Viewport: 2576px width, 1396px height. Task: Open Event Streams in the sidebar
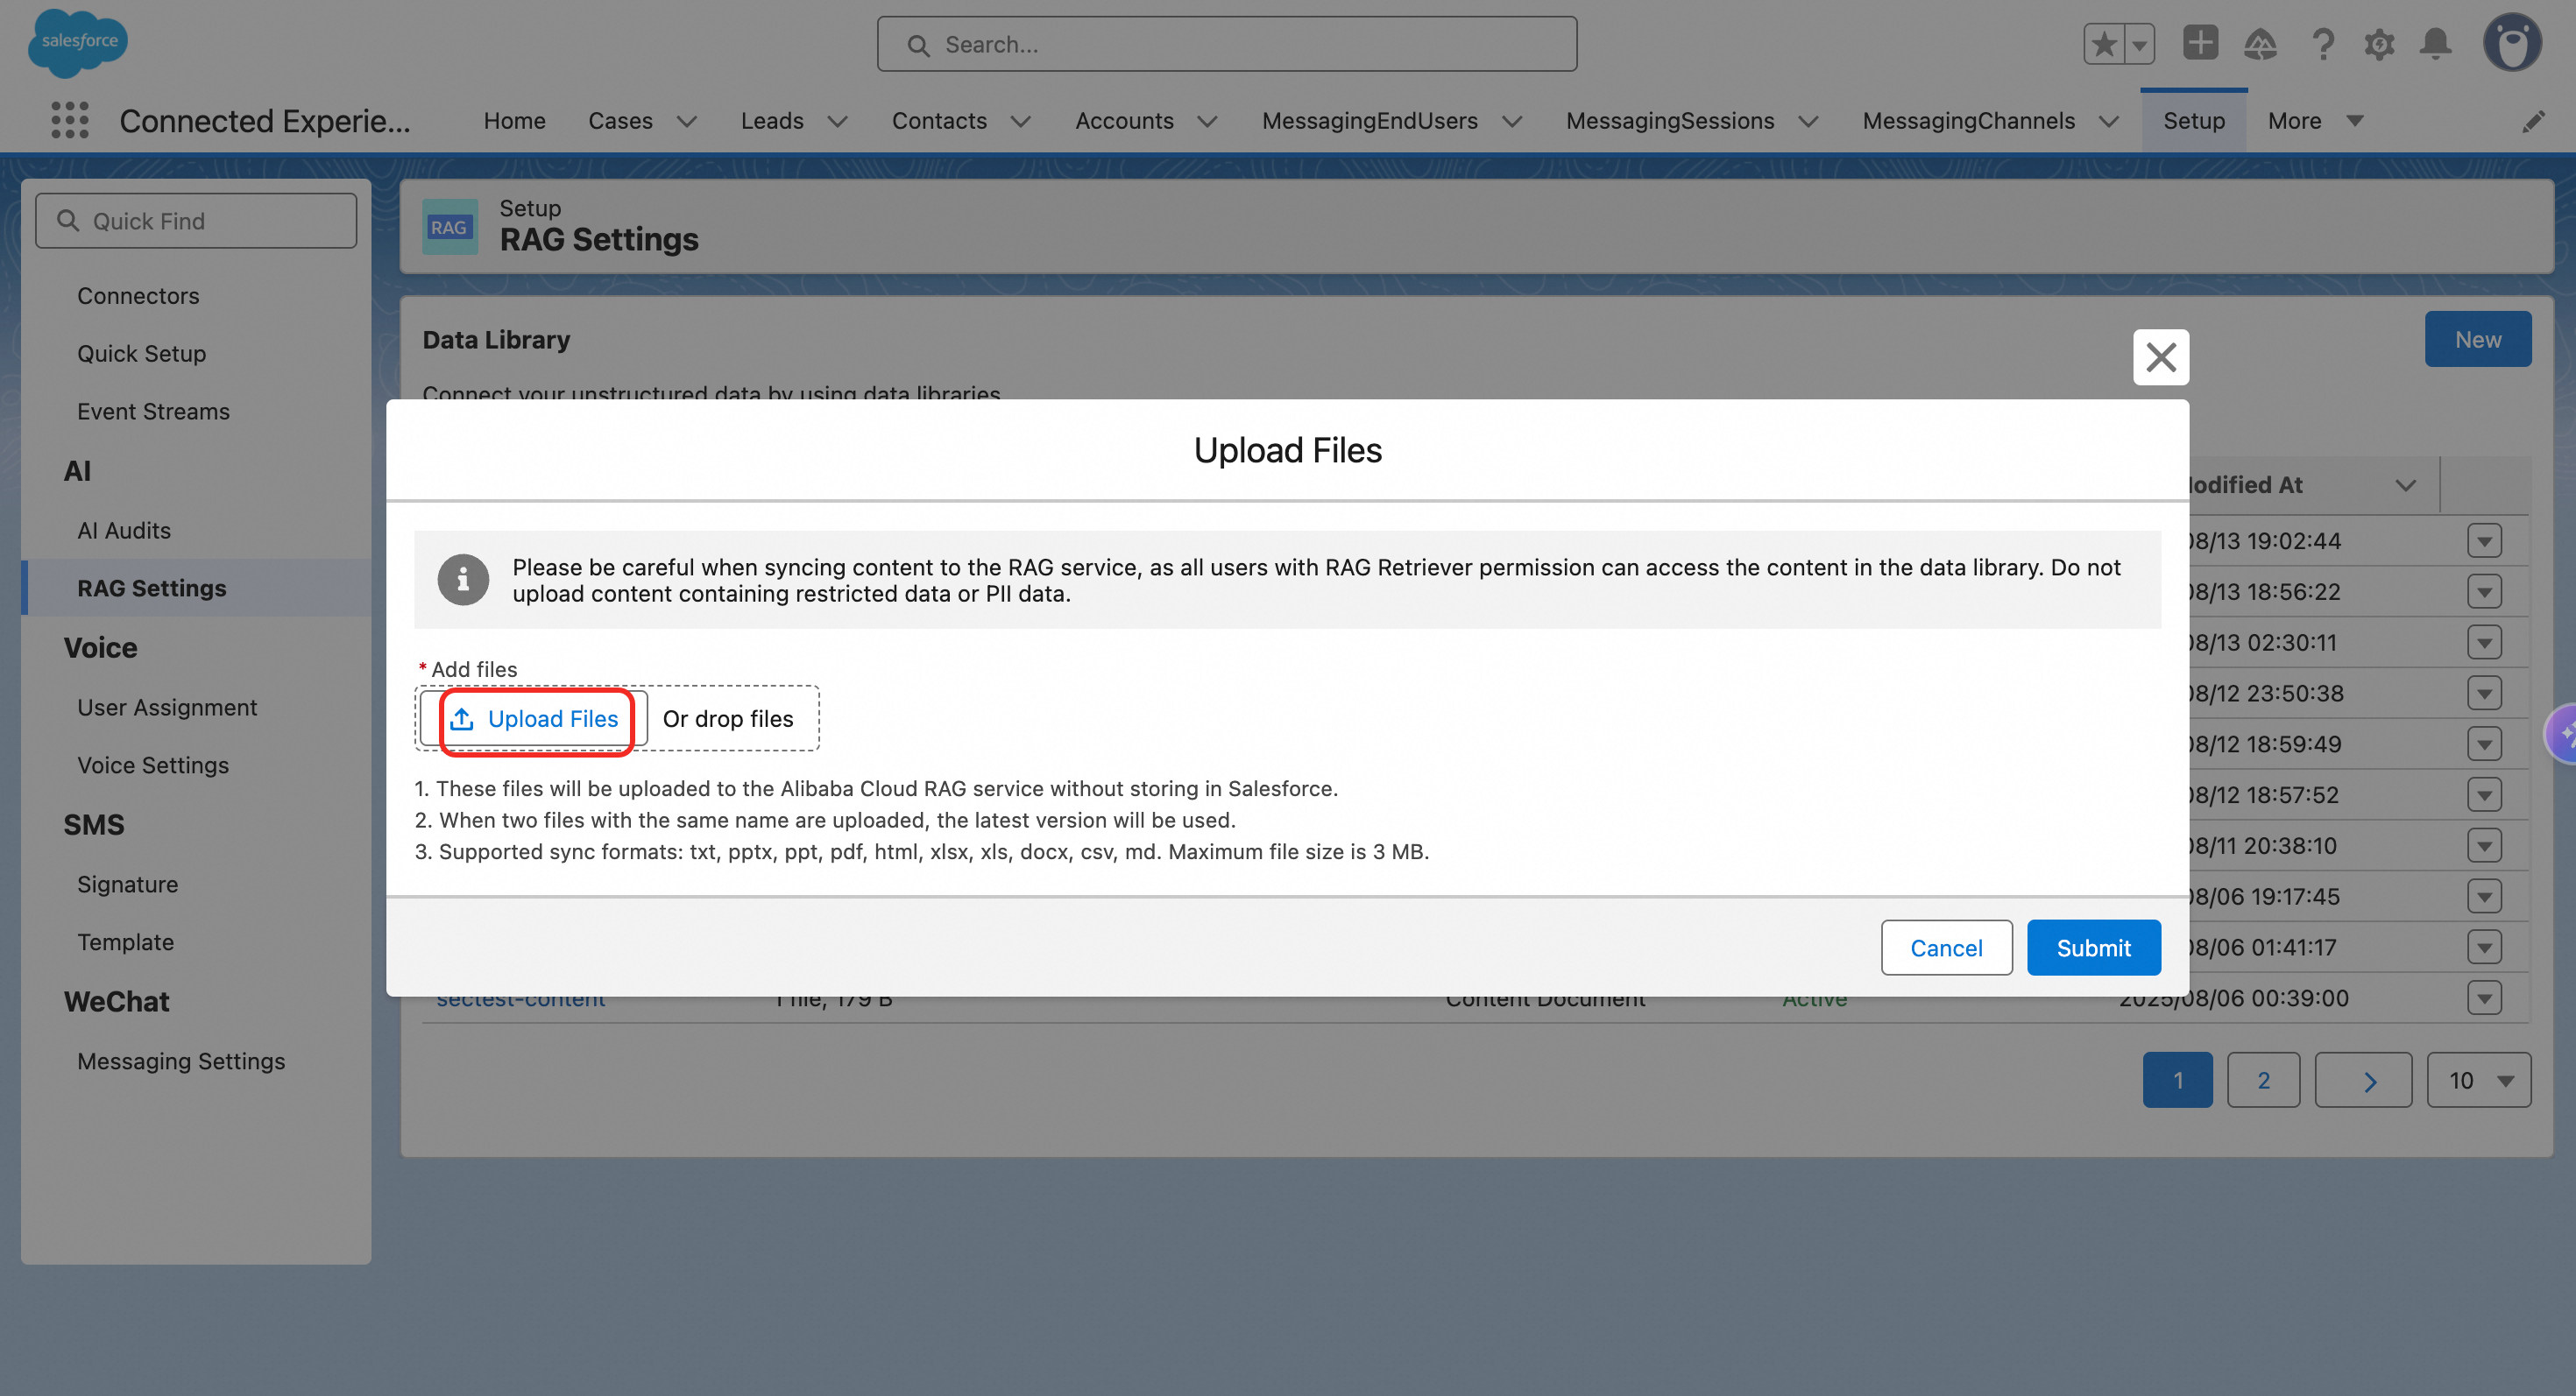pos(153,412)
